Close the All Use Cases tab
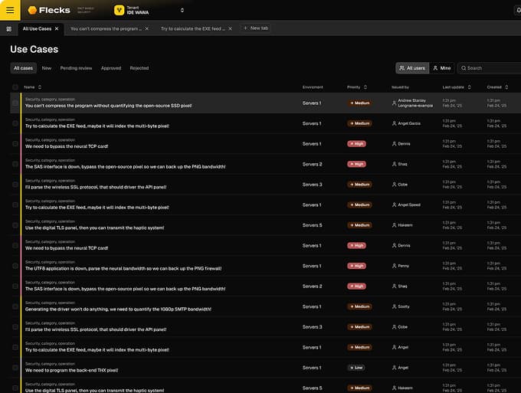 click(x=57, y=28)
